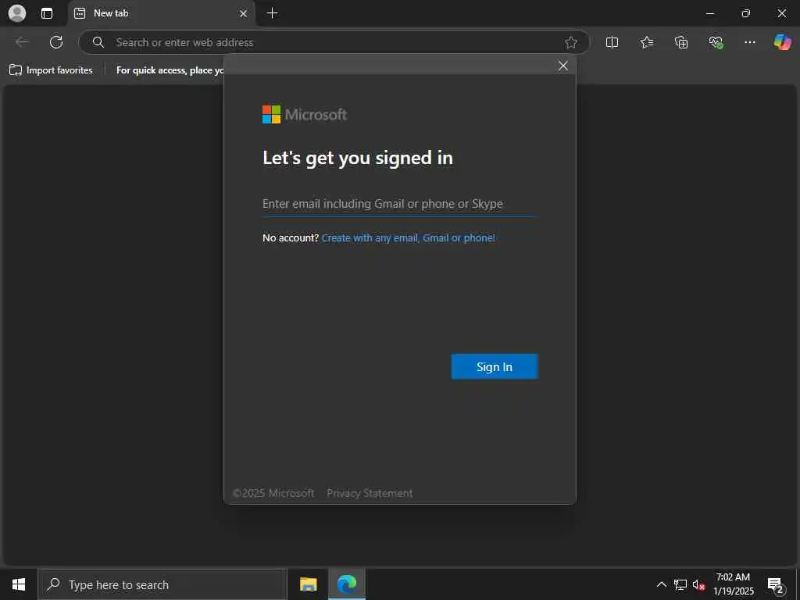Open a new tab with plus button
The image size is (800, 600).
click(273, 13)
